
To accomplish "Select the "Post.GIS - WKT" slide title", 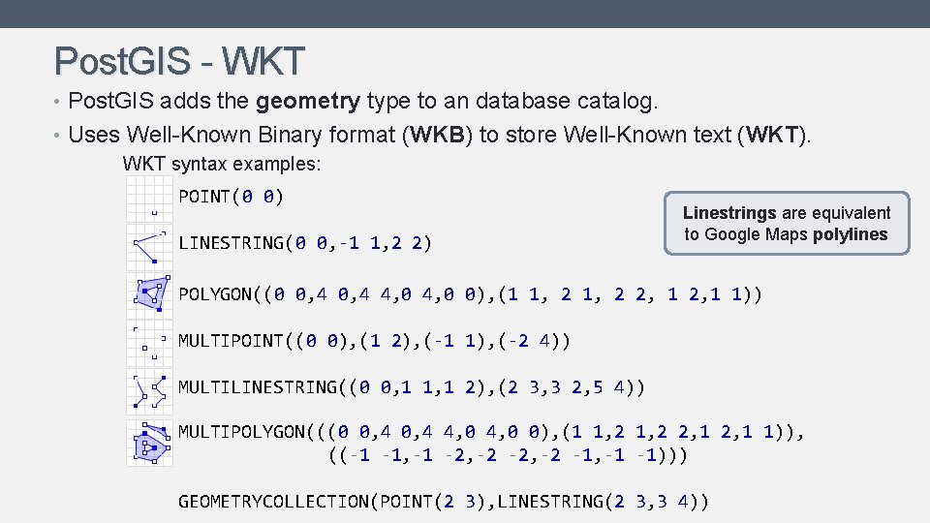I will point(180,61).
